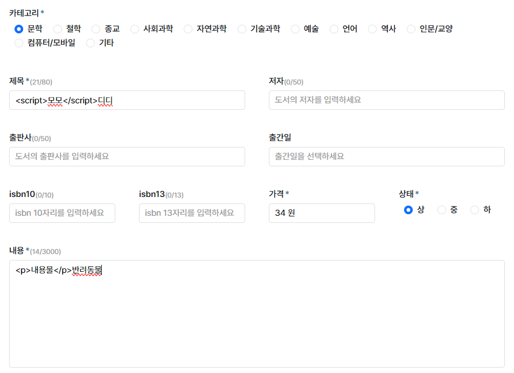Choose the 인문/교양 category option
The image size is (514, 373).
(411, 29)
